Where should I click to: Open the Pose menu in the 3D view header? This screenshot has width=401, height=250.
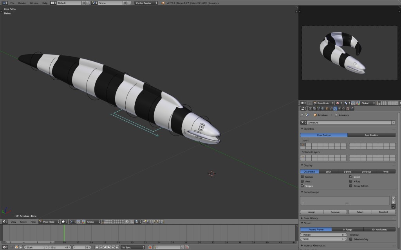(x=33, y=221)
